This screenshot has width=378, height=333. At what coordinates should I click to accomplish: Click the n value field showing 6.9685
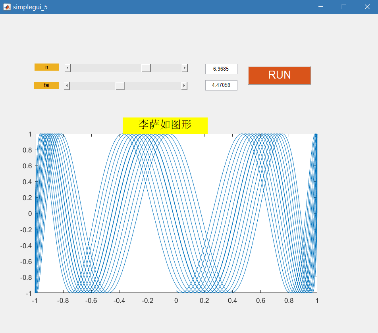221,69
